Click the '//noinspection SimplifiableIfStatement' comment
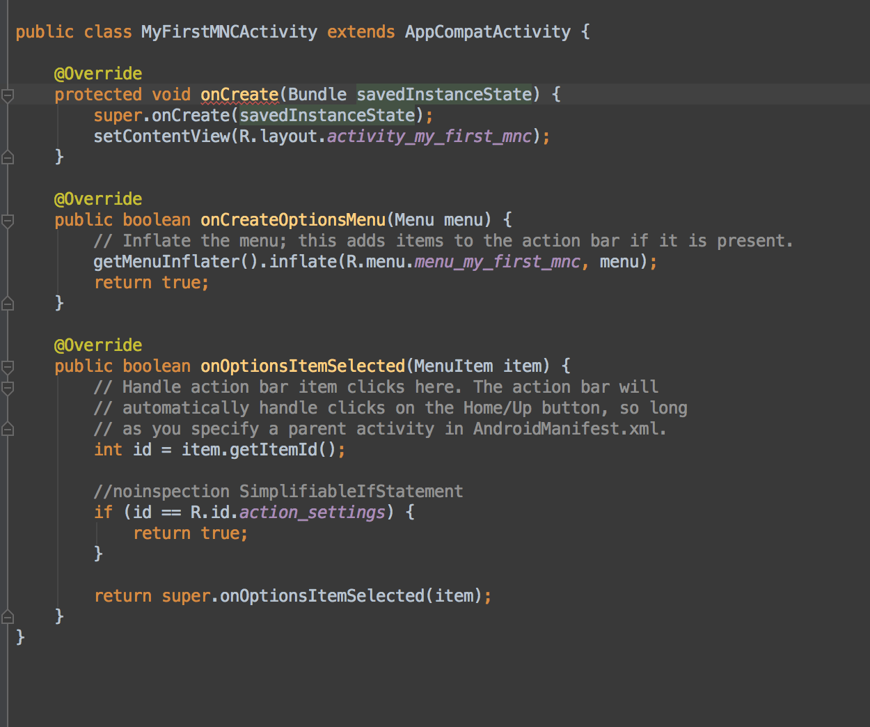 click(x=278, y=492)
